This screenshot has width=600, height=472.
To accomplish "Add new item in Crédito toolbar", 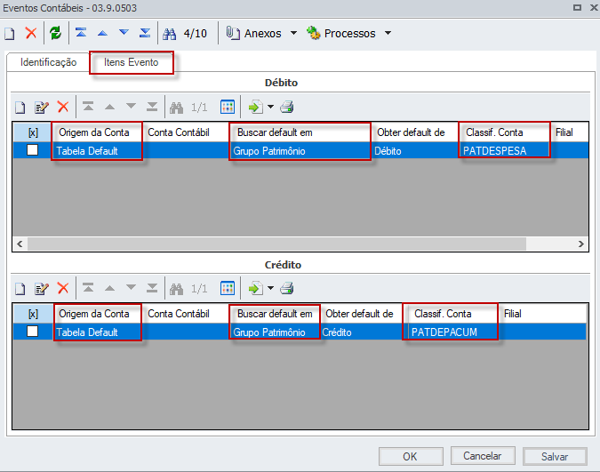I will (x=20, y=289).
